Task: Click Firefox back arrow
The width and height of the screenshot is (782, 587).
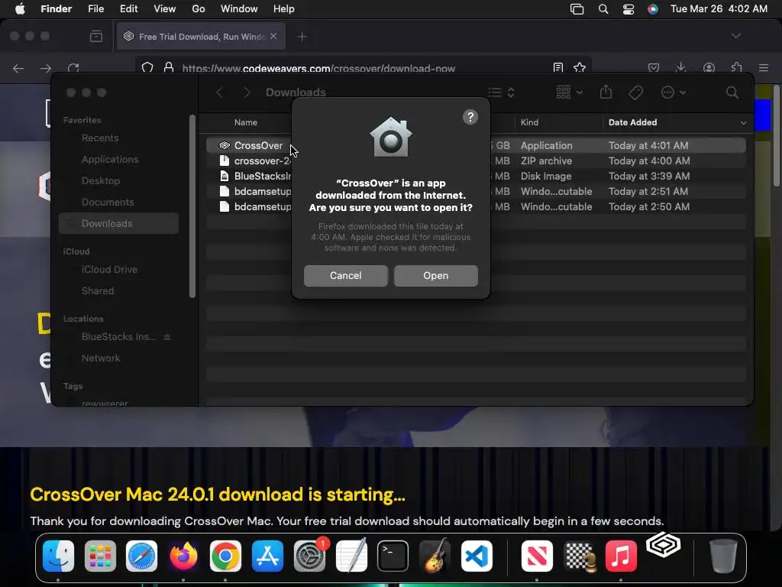Action: (18, 68)
